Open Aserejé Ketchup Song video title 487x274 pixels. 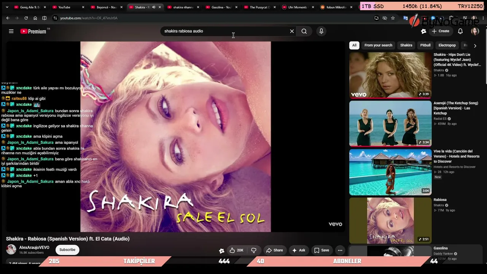tap(456, 108)
